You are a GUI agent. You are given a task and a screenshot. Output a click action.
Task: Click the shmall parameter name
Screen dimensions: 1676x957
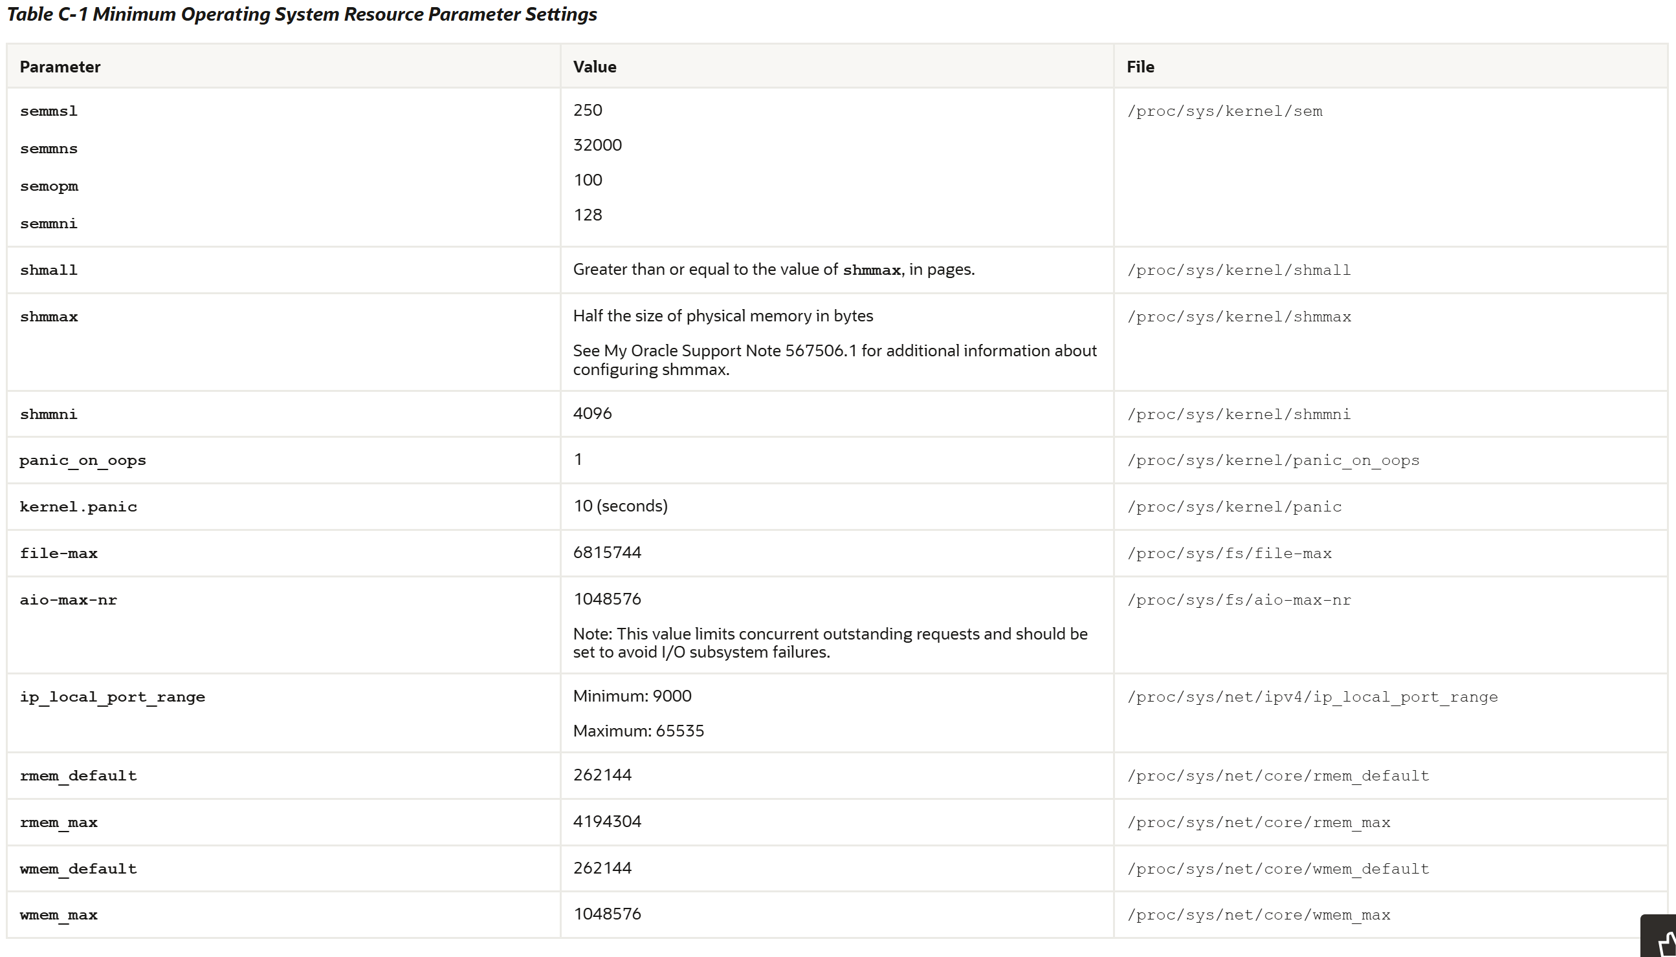pos(49,270)
